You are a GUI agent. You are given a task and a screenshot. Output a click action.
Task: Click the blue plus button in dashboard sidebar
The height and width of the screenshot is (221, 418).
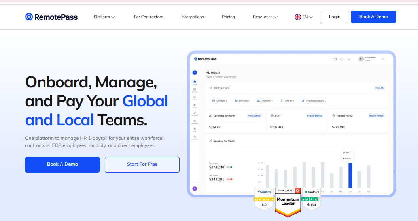tap(195, 72)
